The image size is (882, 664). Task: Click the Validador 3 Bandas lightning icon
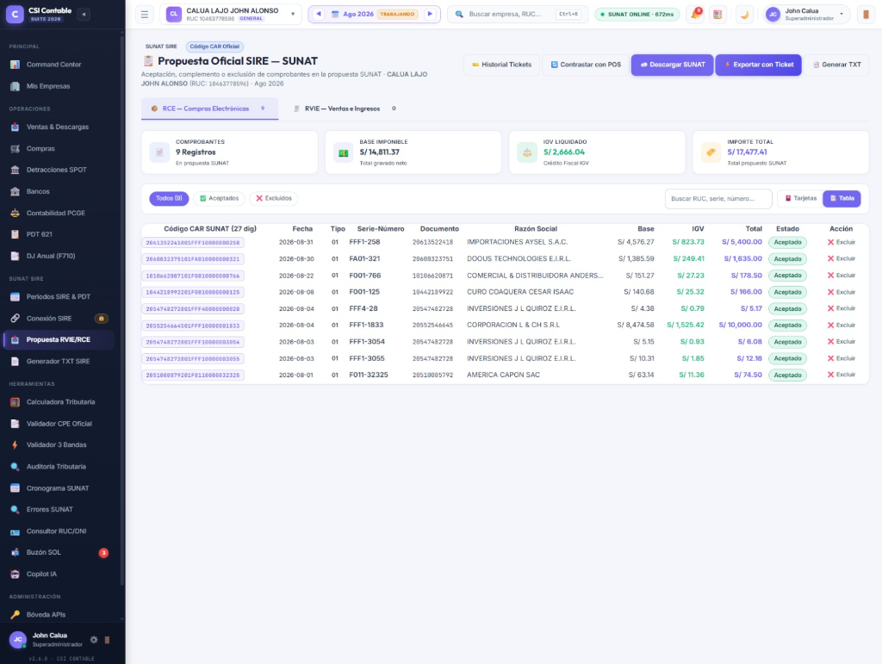pos(16,444)
